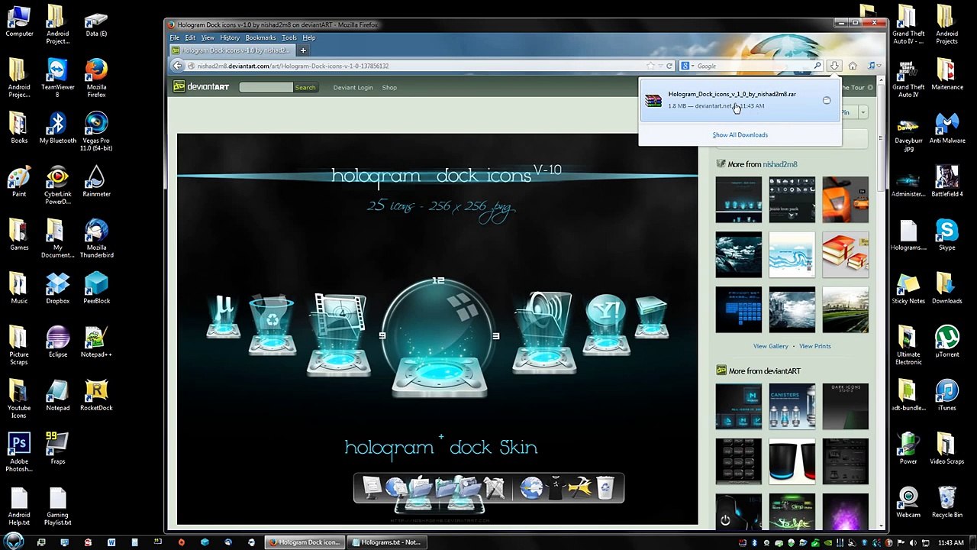Launch Vegas Pro 11.0 desktop shortcut
Screen dimensions: 977x550
pyautogui.click(x=96, y=131)
